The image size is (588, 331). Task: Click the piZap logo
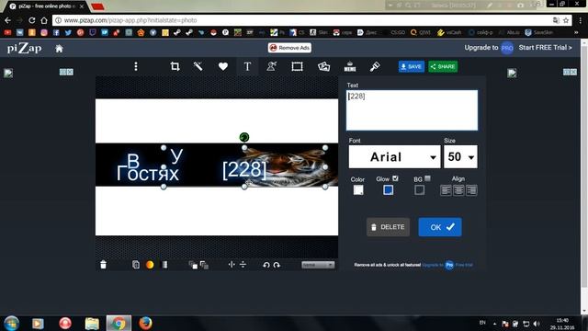tap(25, 48)
